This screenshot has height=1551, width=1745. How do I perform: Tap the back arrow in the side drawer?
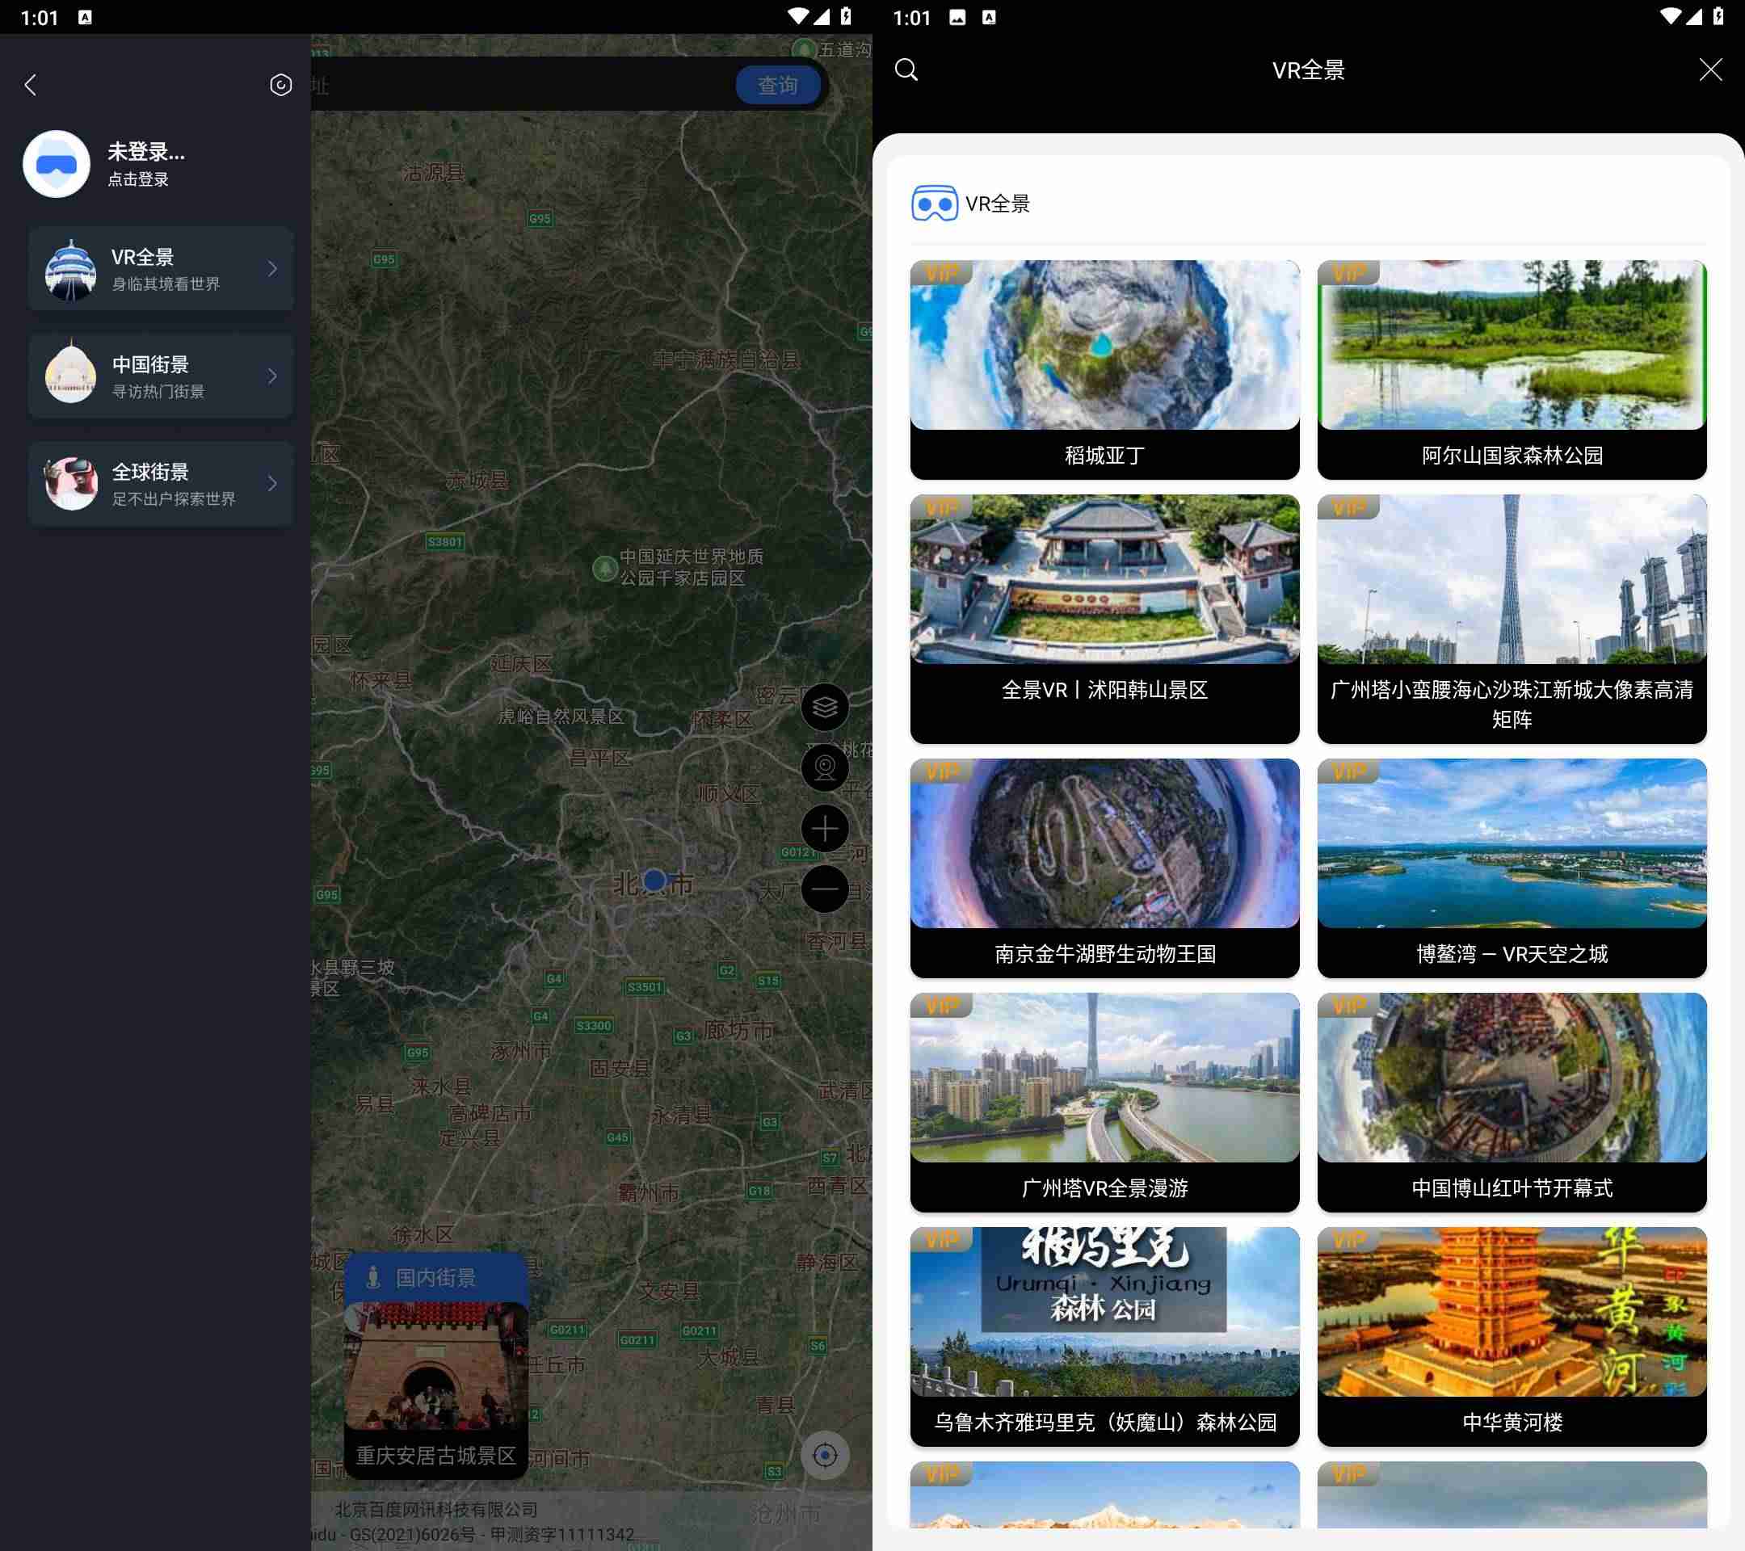point(31,85)
